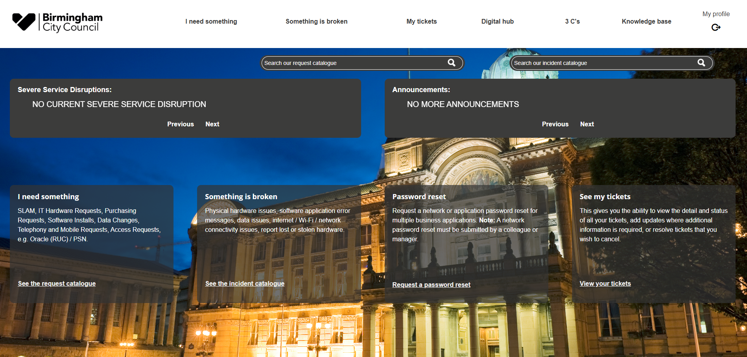Open See the incident catalogue link
This screenshot has height=357, width=747.
[245, 283]
